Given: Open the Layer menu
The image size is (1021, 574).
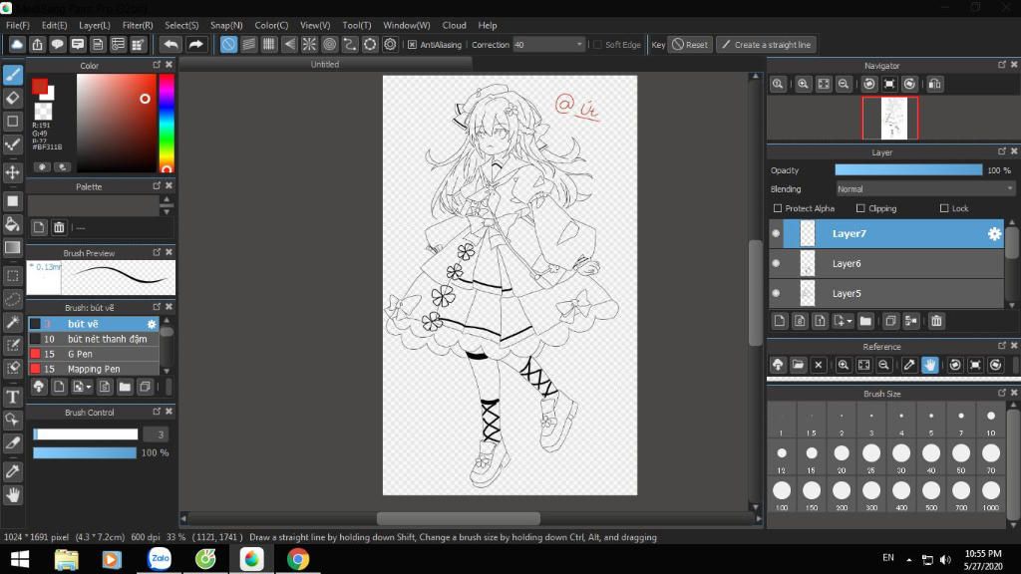Looking at the screenshot, I should [x=95, y=25].
